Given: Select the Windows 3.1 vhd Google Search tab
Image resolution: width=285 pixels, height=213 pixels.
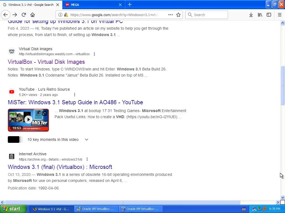Looking at the screenshot, I should point(31,5).
